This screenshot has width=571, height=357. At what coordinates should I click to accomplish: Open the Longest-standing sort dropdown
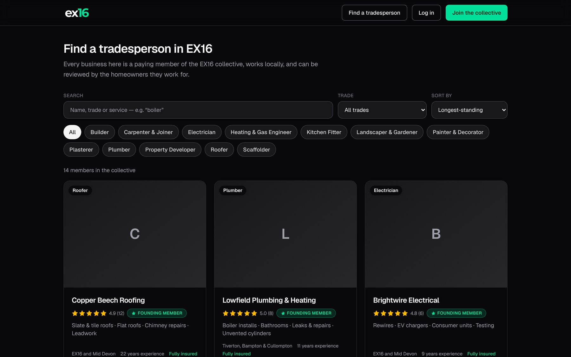[x=469, y=110]
